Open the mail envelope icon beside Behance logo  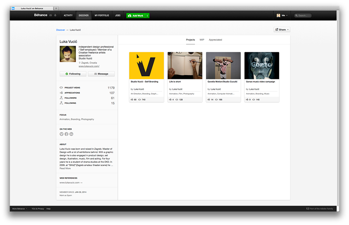pyautogui.click(x=50, y=15)
